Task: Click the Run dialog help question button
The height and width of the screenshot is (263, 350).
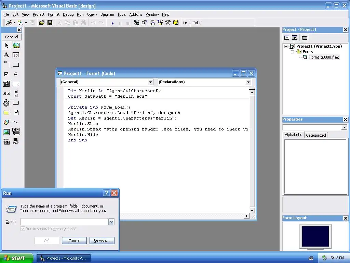Action: tap(107, 193)
